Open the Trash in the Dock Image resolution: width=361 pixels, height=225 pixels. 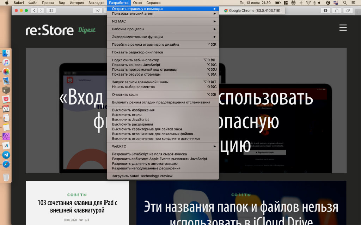[6, 177]
